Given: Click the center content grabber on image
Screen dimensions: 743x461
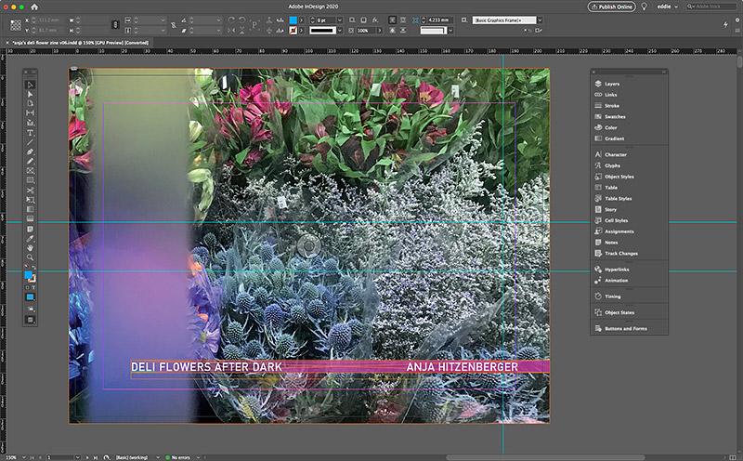Looking at the screenshot, I should point(309,245).
